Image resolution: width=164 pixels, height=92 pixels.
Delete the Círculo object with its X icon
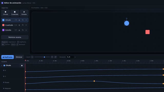click(26, 20)
